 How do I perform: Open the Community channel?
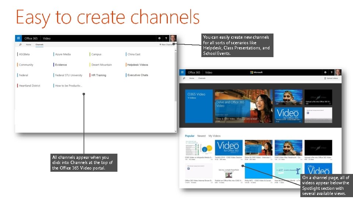pyautogui.click(x=25, y=65)
